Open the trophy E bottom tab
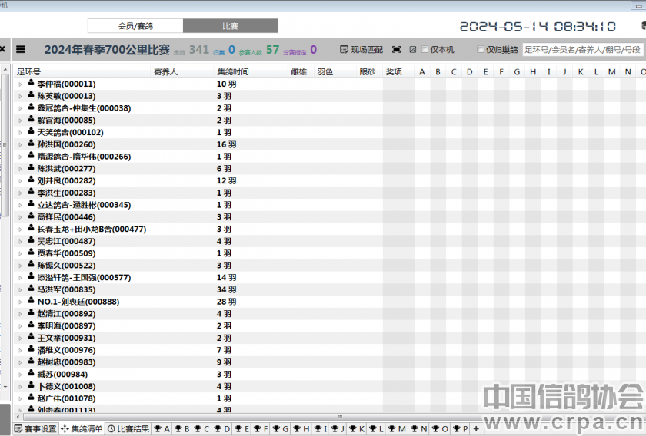 pyautogui.click(x=241, y=428)
